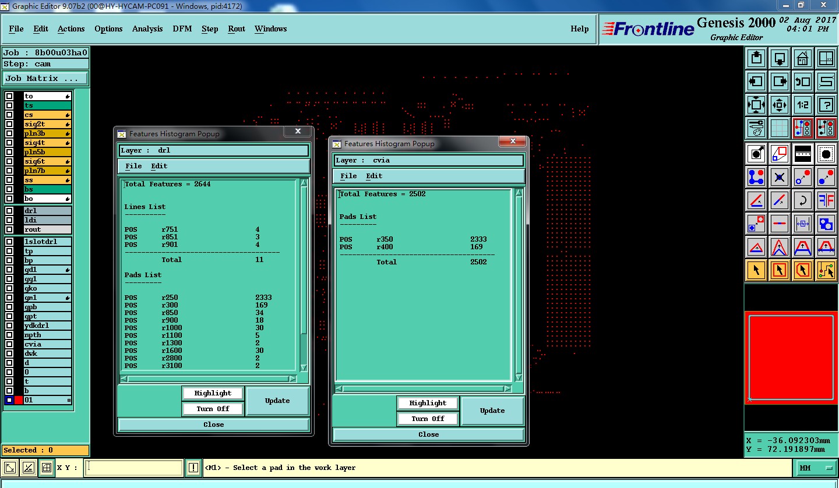This screenshot has height=488, width=839.
Task: Click the pan down arrow icon
Action: (x=779, y=58)
